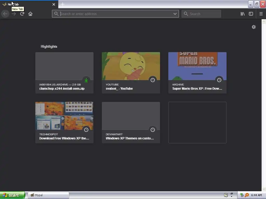Screen dimensions: 266x199
Task: Toggle the sidebar view icon
Action: pyautogui.click(x=251, y=14)
